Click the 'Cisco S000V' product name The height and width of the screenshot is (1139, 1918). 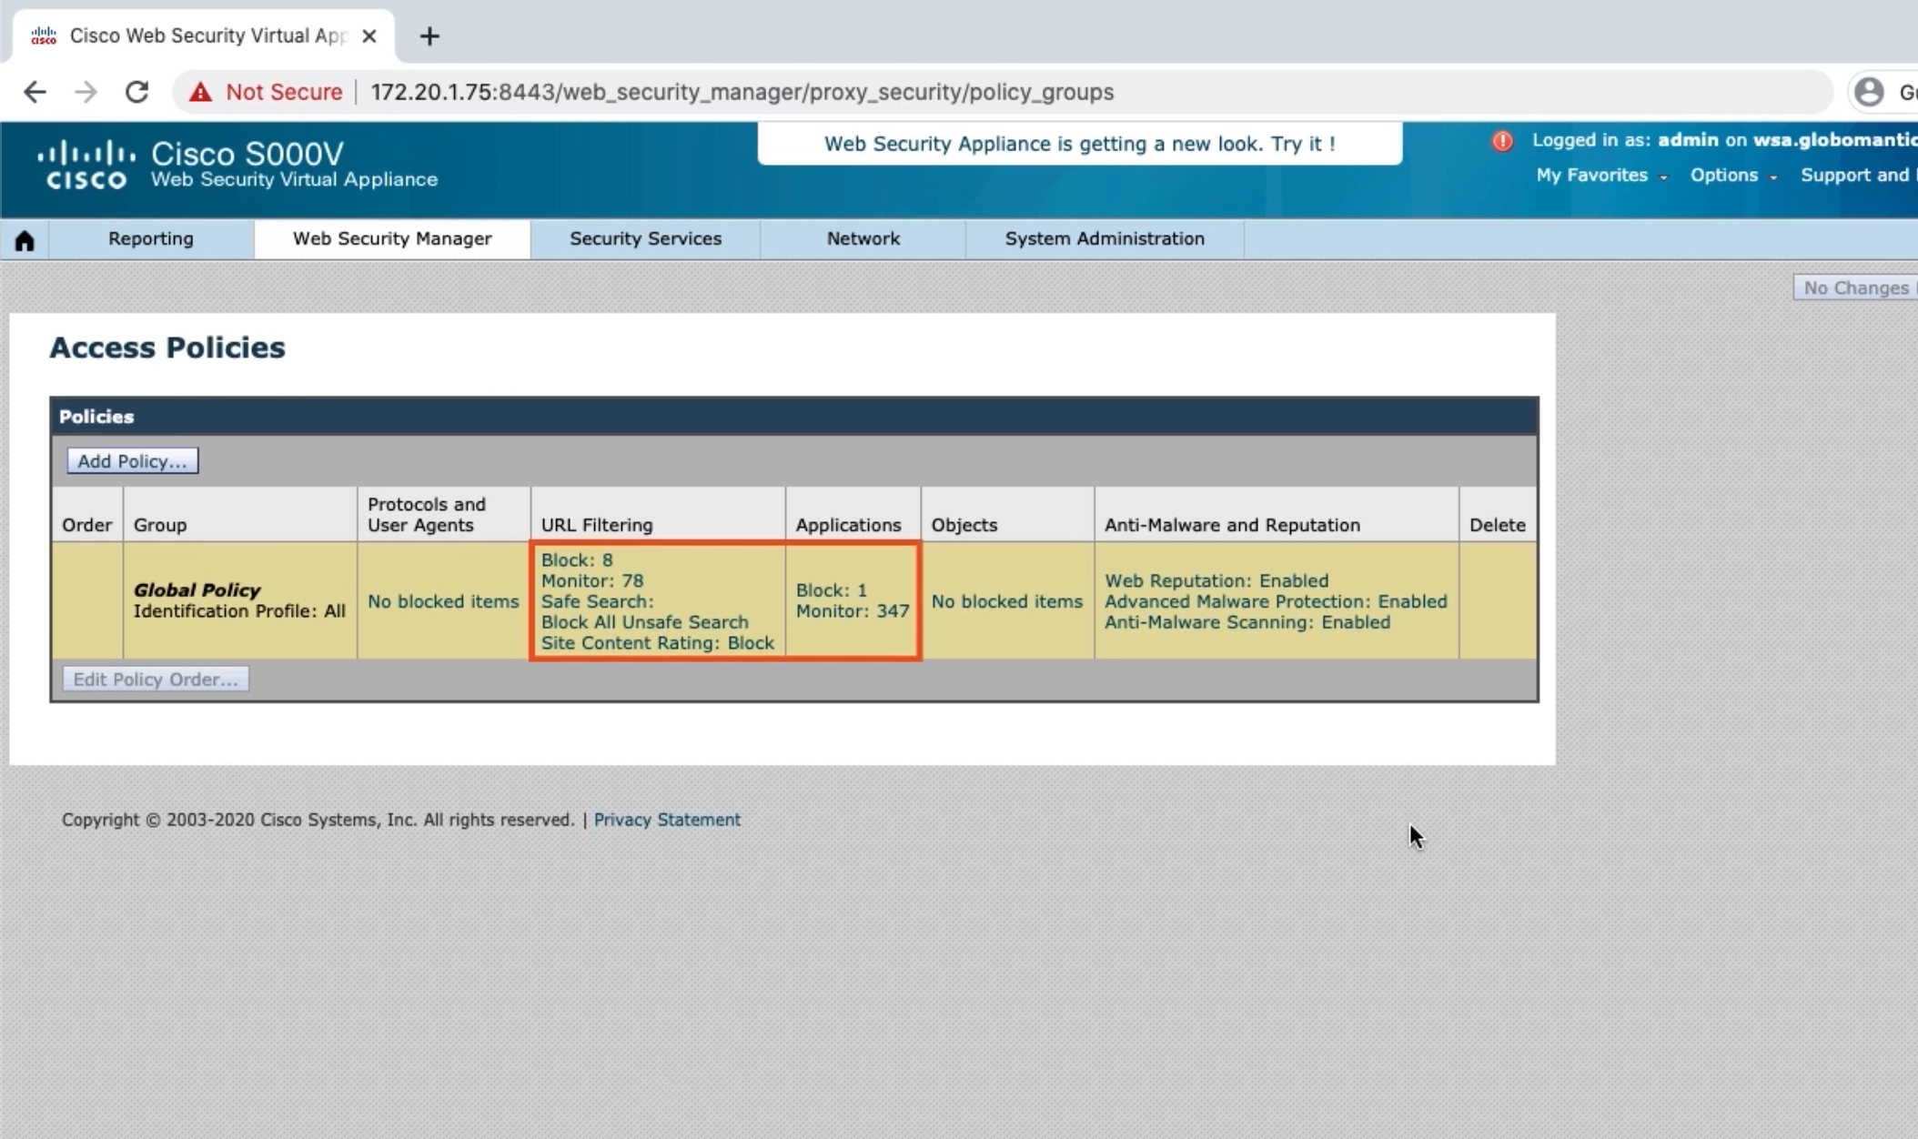(x=247, y=153)
